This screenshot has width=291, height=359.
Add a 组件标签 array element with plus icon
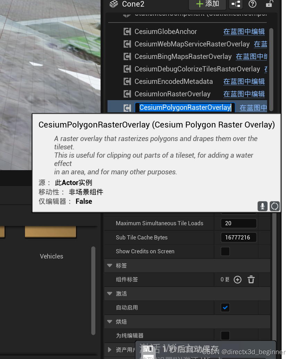(x=237, y=280)
